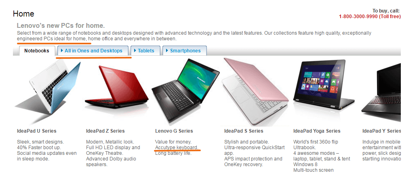This screenshot has width=417, height=177.
Task: Switch to All in Ones and Desktops tab
Action: [x=93, y=51]
